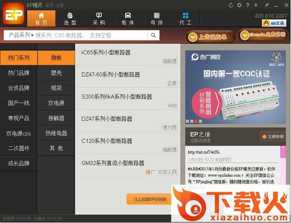The height and width of the screenshot is (223, 291).
Task: Click the 立即收听 follow button
Action: click(273, 137)
